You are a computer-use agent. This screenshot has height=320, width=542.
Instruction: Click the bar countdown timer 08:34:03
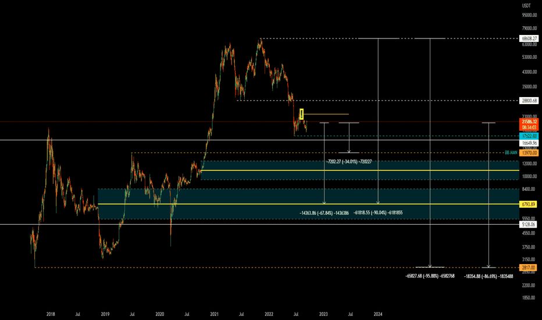click(x=529, y=127)
